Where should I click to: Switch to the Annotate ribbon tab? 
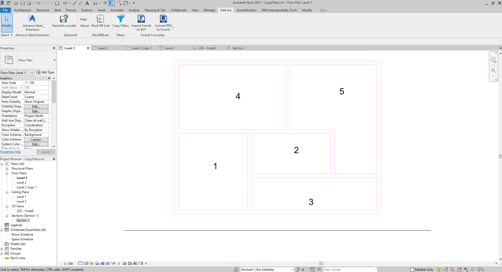click(117, 10)
